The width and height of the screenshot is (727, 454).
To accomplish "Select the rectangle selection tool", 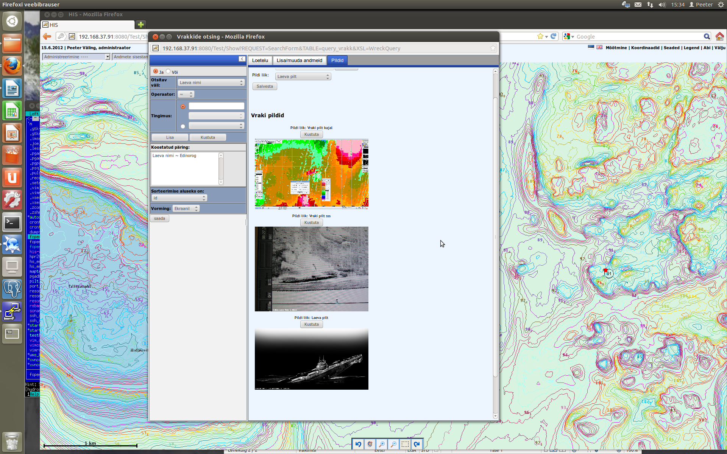I will [x=405, y=444].
